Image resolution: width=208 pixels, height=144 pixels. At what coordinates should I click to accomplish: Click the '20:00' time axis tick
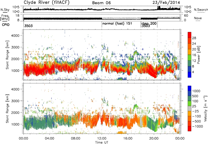click(154, 139)
